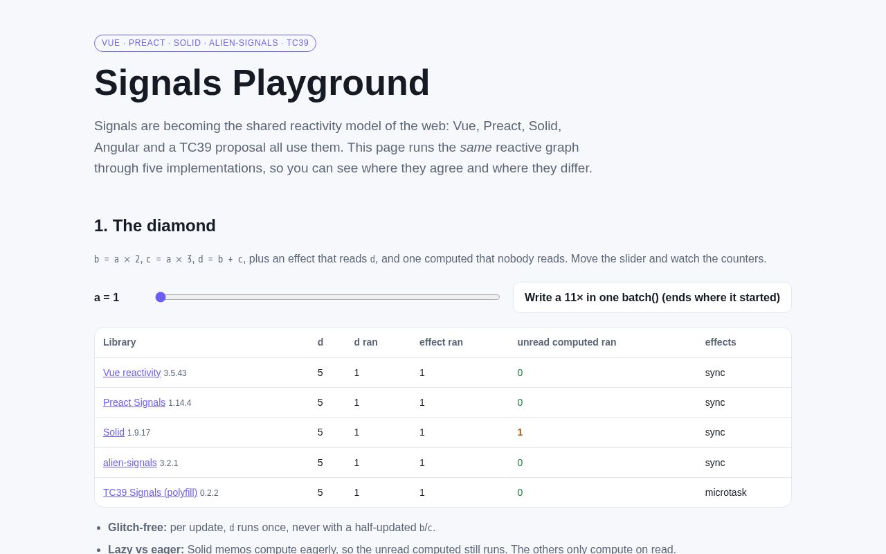The width and height of the screenshot is (886, 554).
Task: Follow the Solid library link
Action: [x=114, y=432]
